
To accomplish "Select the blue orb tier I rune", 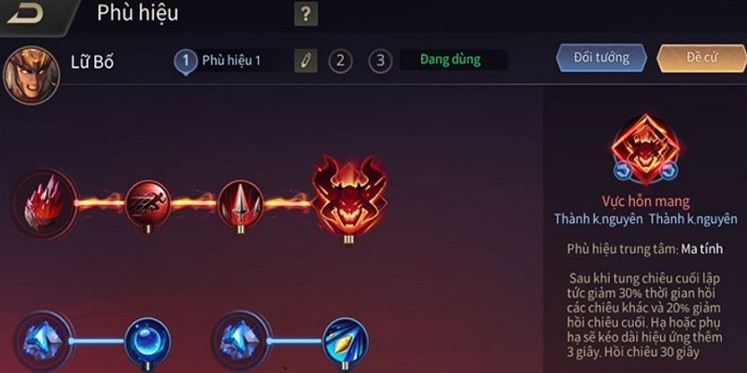I will coord(148,340).
